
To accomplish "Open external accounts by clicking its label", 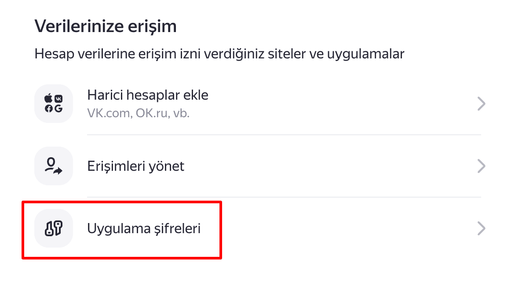I will 148,95.
